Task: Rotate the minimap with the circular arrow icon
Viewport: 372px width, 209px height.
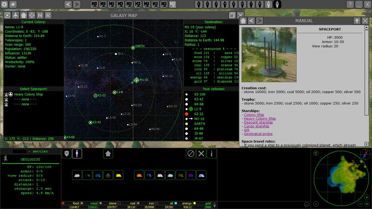Action: 316,153
